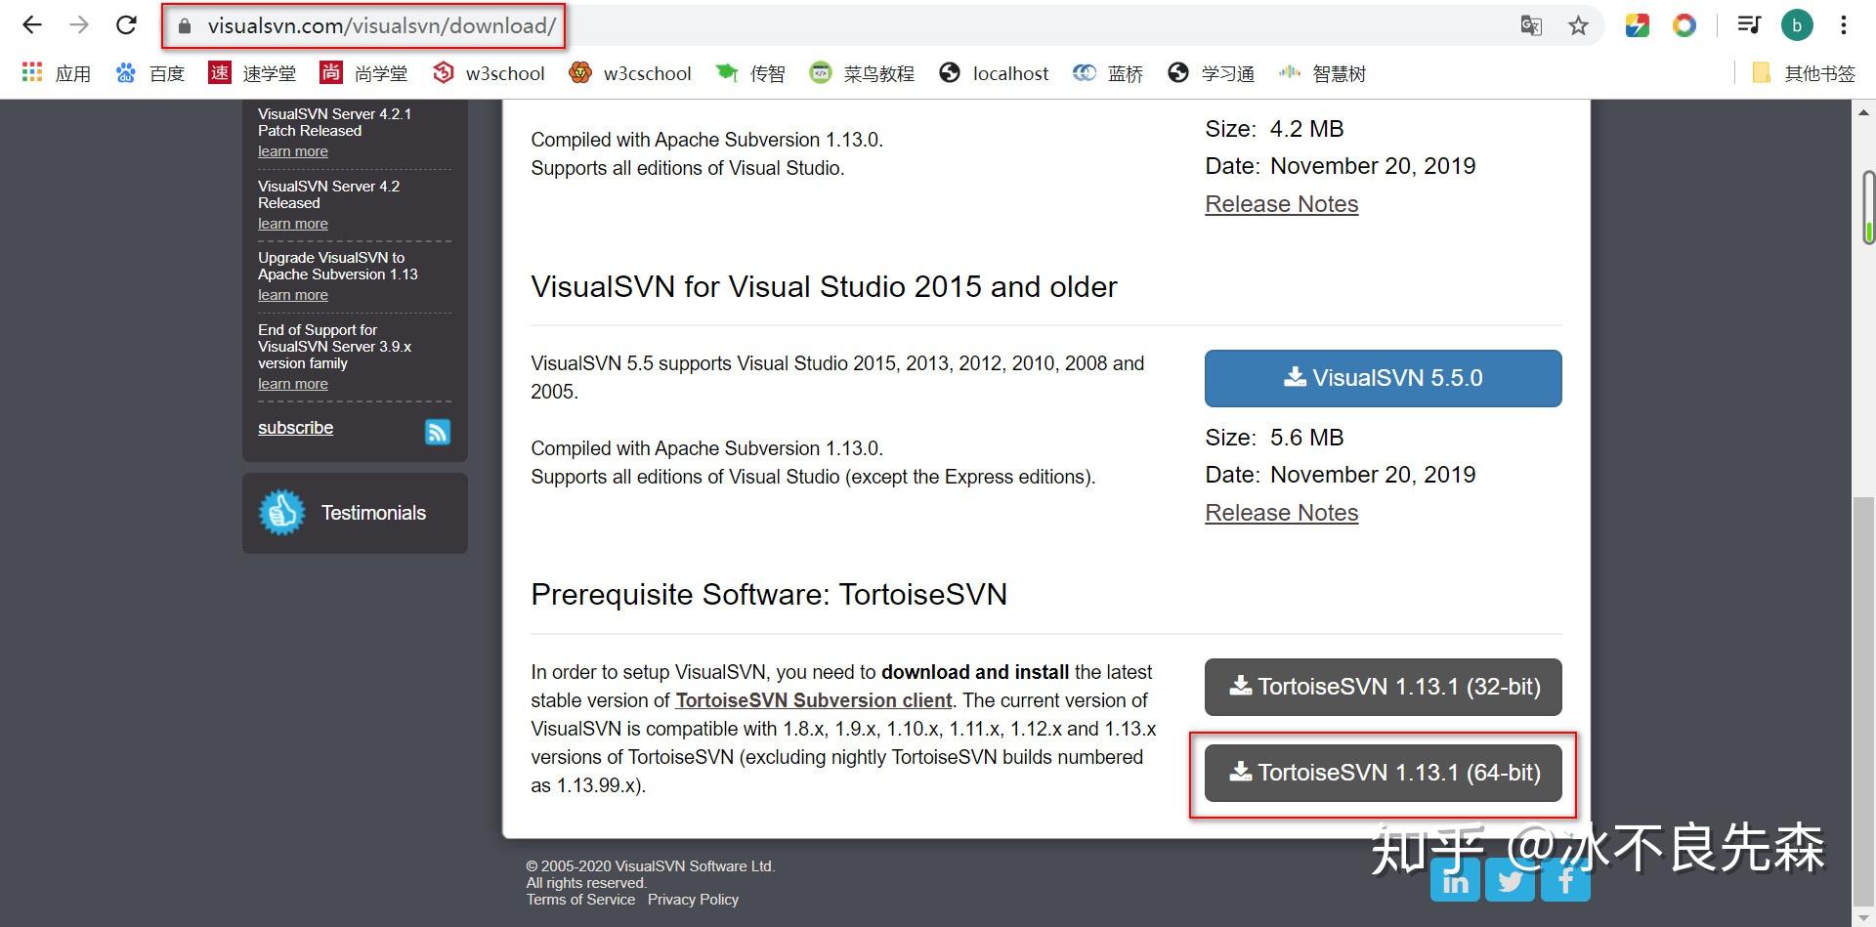Click inside the address bar

tap(381, 26)
